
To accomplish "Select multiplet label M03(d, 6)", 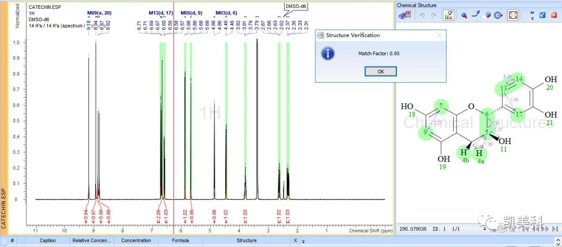I will point(226,13).
